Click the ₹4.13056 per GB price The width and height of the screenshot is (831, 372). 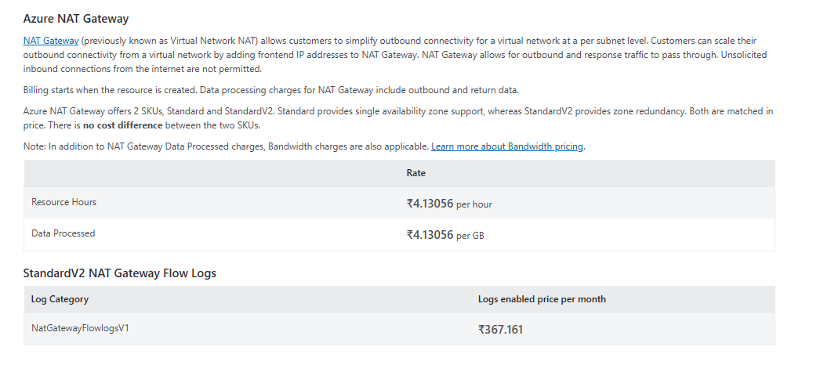click(x=445, y=235)
